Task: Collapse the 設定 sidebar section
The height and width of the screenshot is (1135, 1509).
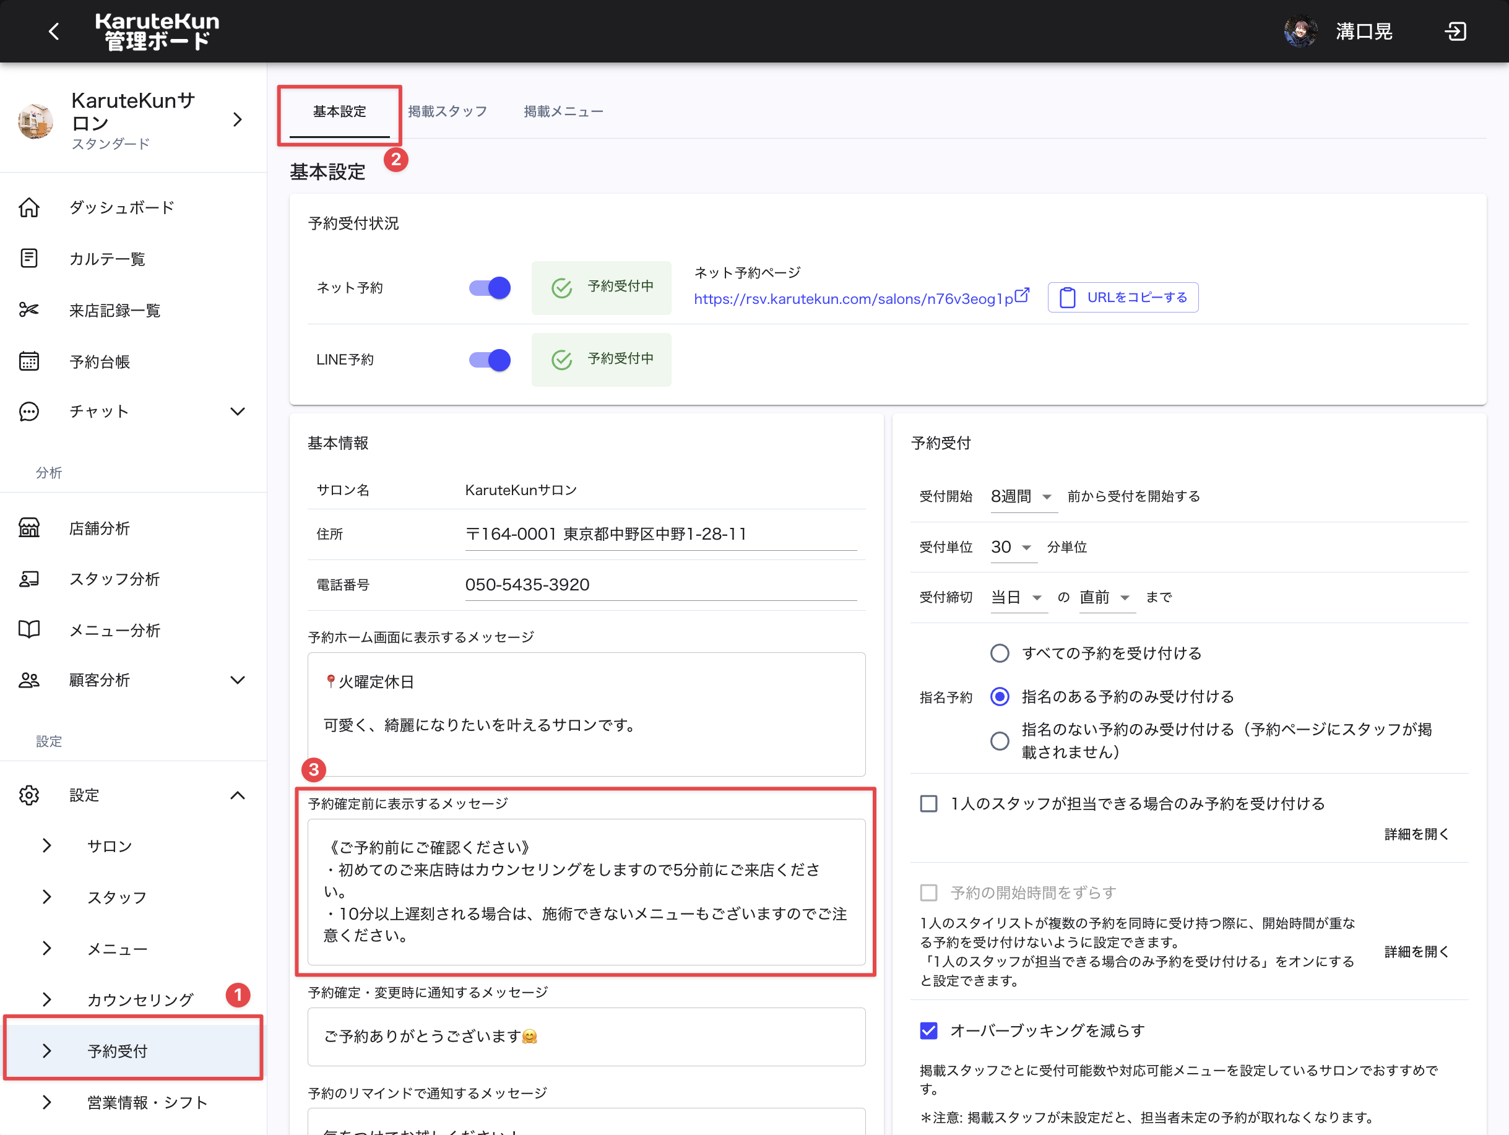Action: pyautogui.click(x=238, y=795)
